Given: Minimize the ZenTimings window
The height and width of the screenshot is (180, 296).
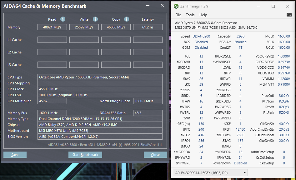Looking at the screenshot, I should (259, 6).
